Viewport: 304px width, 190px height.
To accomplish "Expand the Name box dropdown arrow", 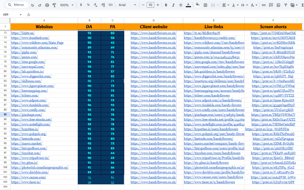I will click(20, 15).
